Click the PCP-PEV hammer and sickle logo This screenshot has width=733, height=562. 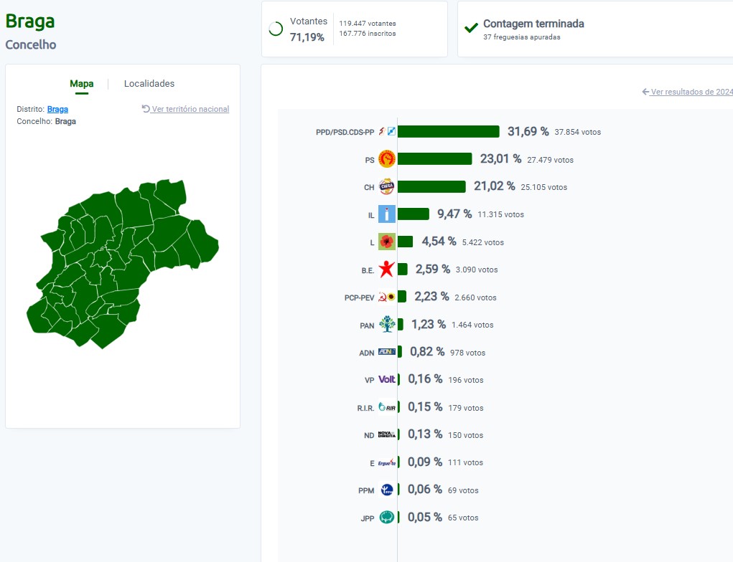[x=386, y=297]
